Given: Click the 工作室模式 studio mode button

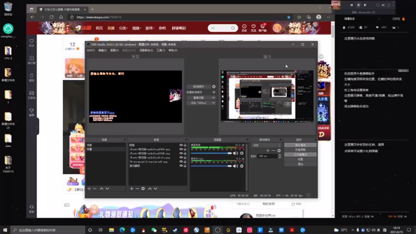Looking at the screenshot, I should pos(300,155).
